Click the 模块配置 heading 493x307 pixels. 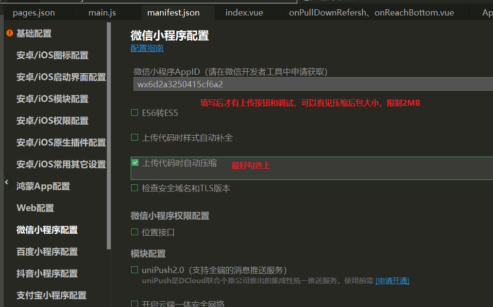click(148, 253)
